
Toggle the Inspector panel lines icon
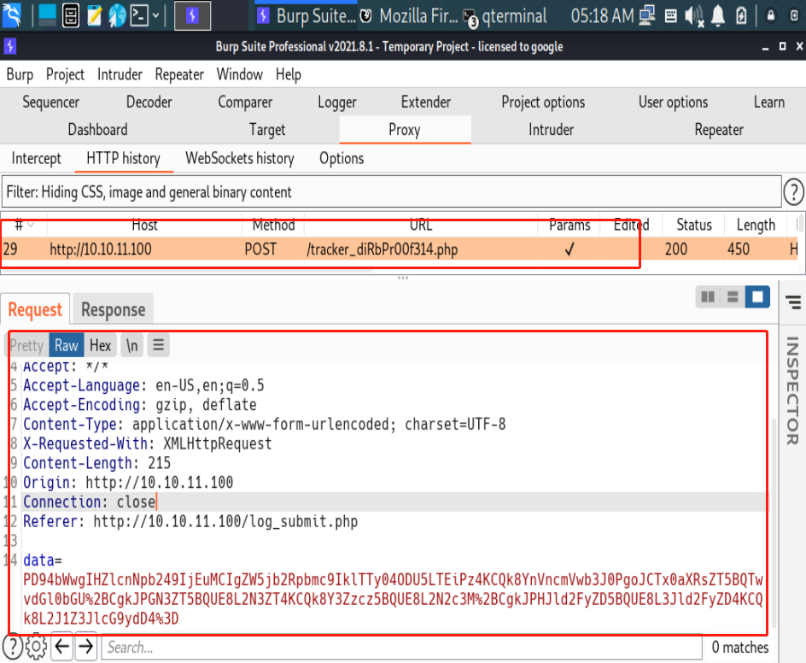coord(792,302)
